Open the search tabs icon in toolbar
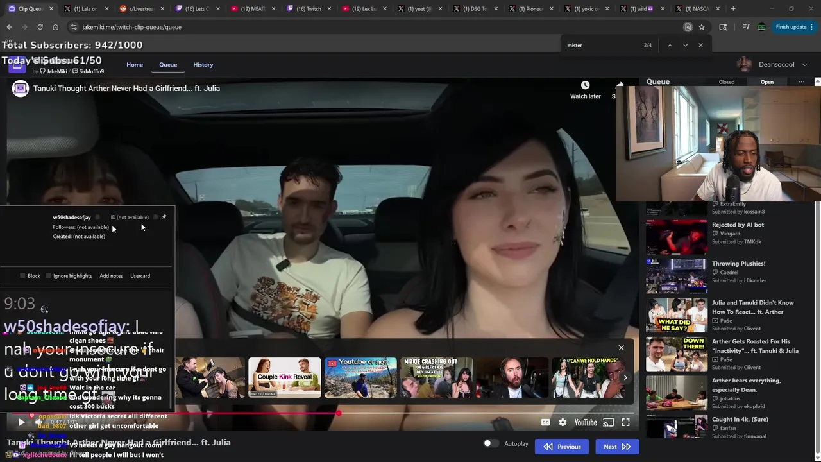The height and width of the screenshot is (462, 821). (723, 27)
